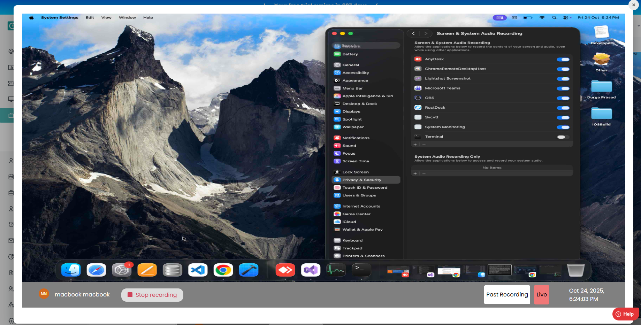
Task: Go back using the settings back chevron
Action: click(413, 33)
